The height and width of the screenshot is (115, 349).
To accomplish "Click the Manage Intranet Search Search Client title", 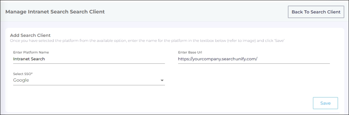I will (55, 12).
